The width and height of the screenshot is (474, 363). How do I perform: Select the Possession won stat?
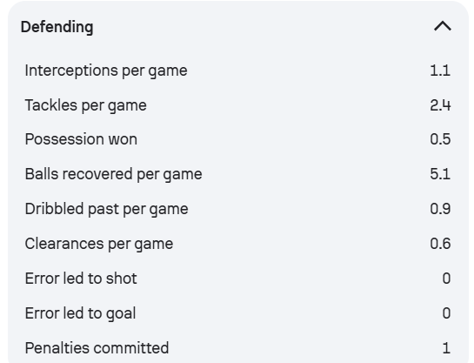pyautogui.click(x=237, y=139)
